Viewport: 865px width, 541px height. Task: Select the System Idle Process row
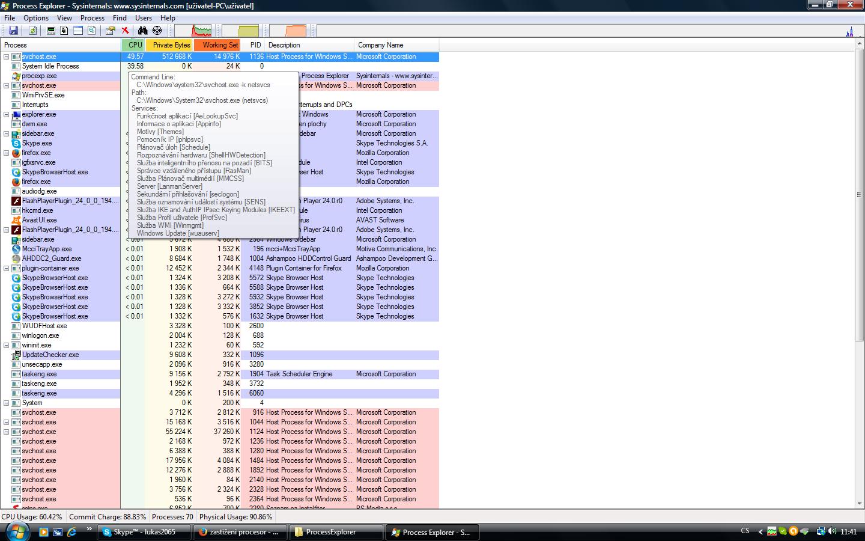[220, 66]
